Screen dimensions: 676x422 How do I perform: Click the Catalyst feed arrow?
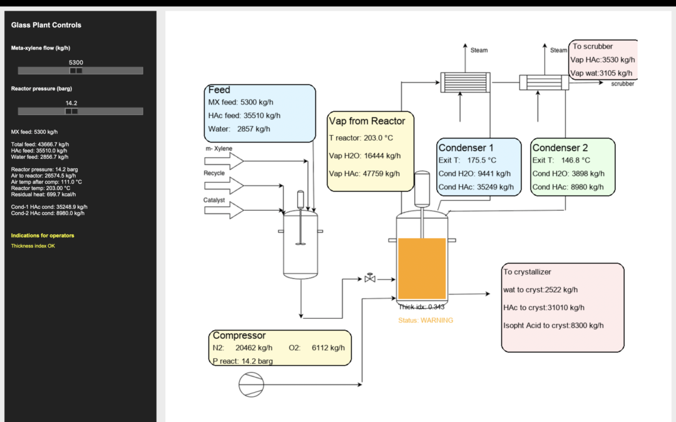point(223,210)
